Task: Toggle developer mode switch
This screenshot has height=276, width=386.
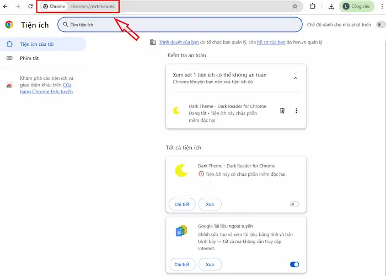Action: click(380, 25)
